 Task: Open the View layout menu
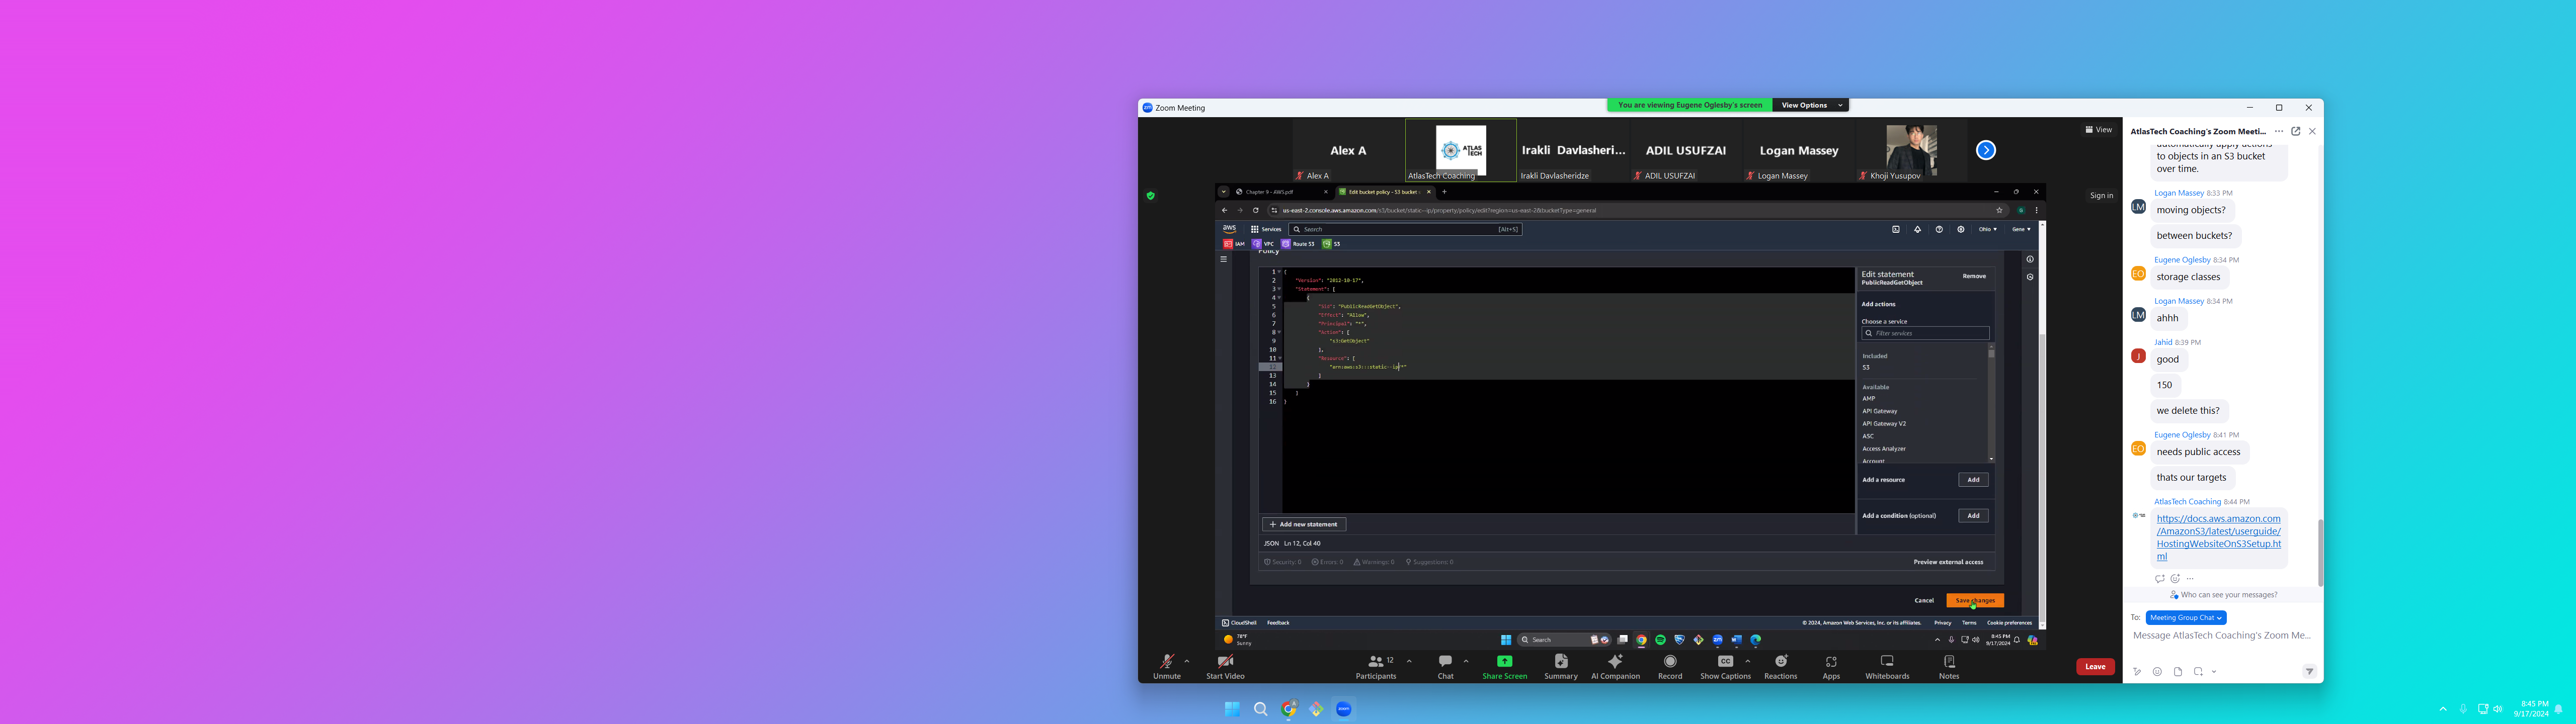click(2098, 130)
